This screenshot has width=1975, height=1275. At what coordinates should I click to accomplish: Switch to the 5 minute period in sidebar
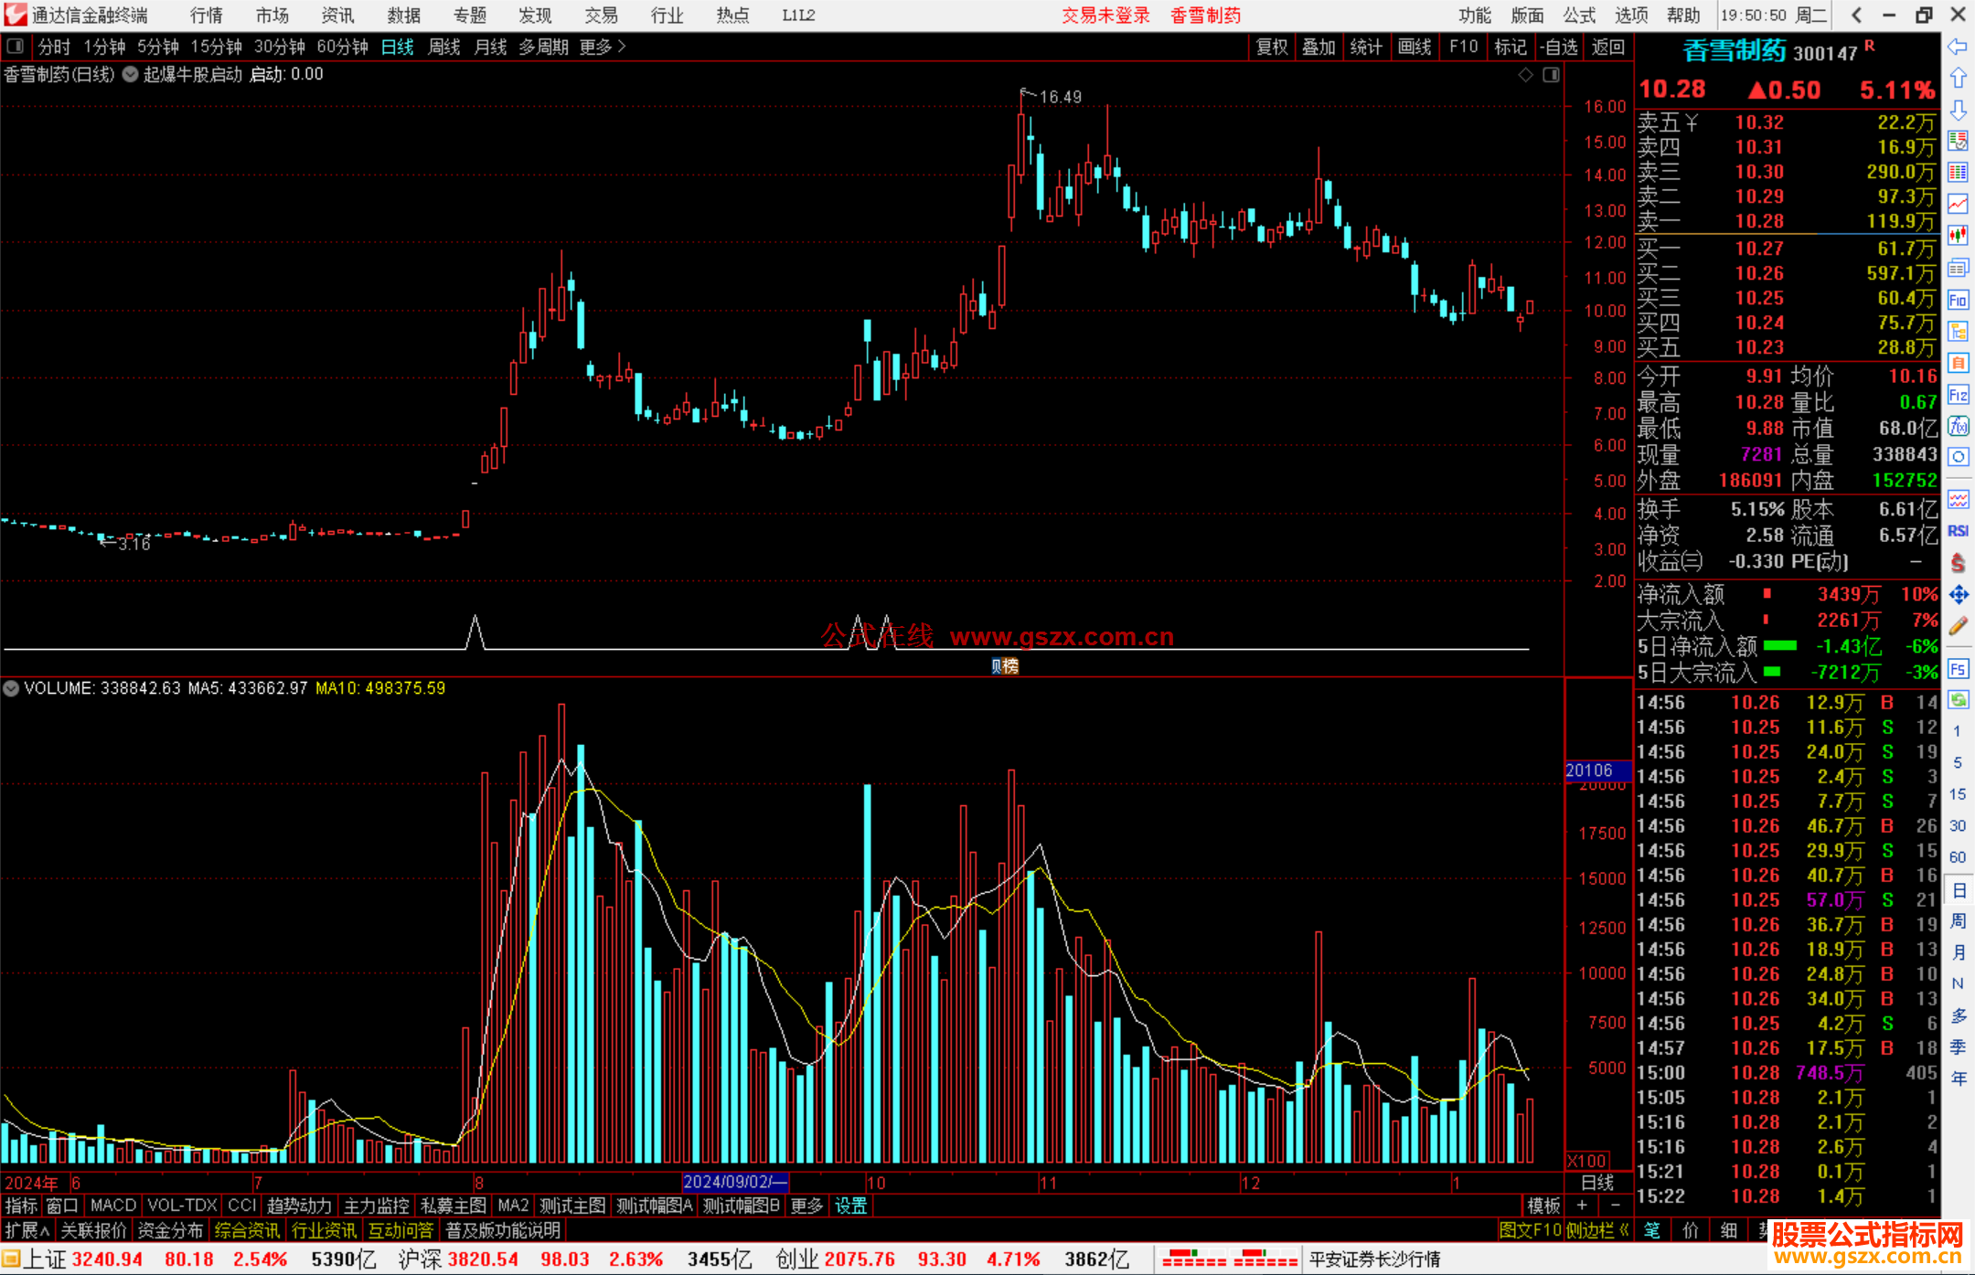coord(1957,762)
